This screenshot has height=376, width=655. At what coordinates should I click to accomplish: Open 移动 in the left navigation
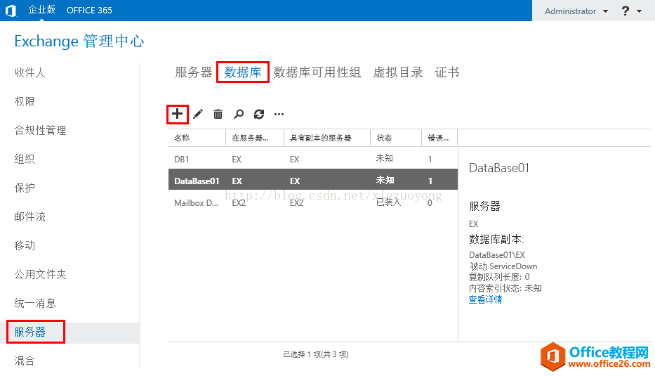(25, 245)
